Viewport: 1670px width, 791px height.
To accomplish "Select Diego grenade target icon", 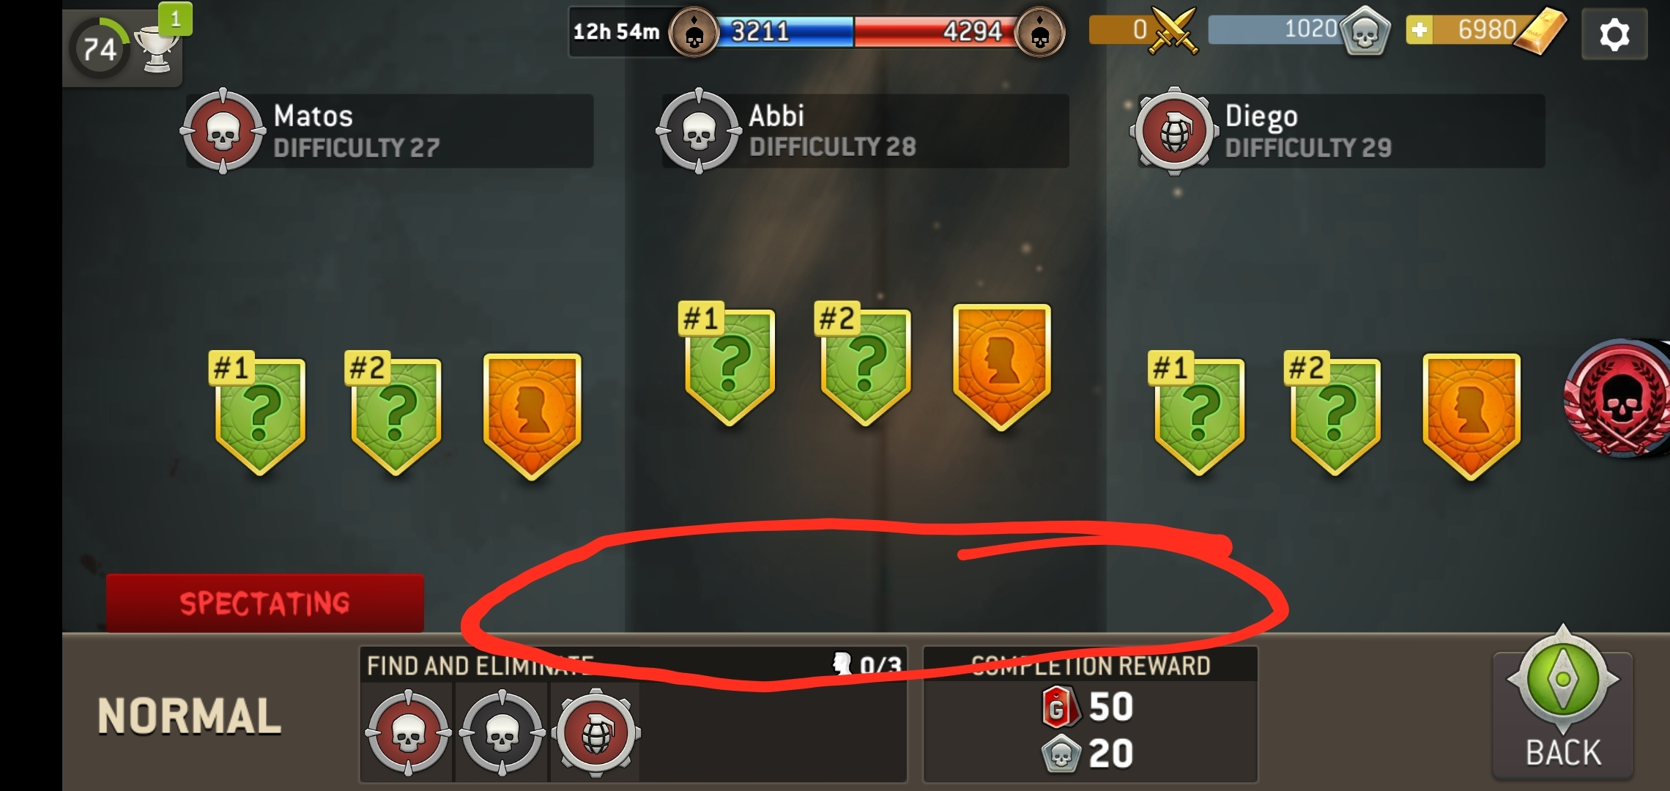I will 1174,131.
